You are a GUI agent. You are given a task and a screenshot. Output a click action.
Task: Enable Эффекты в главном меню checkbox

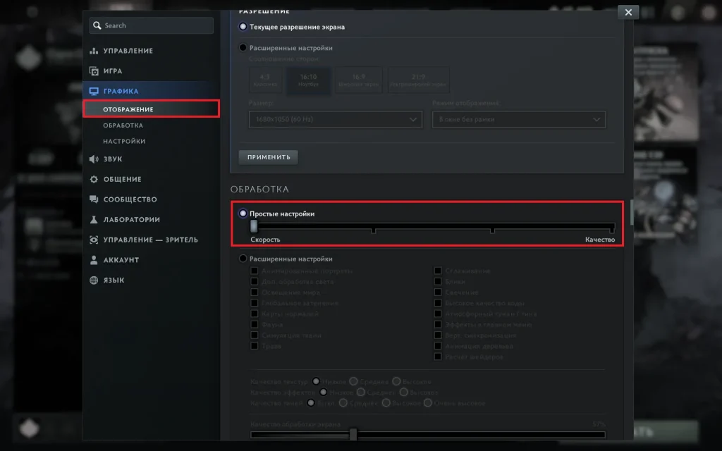click(438, 324)
